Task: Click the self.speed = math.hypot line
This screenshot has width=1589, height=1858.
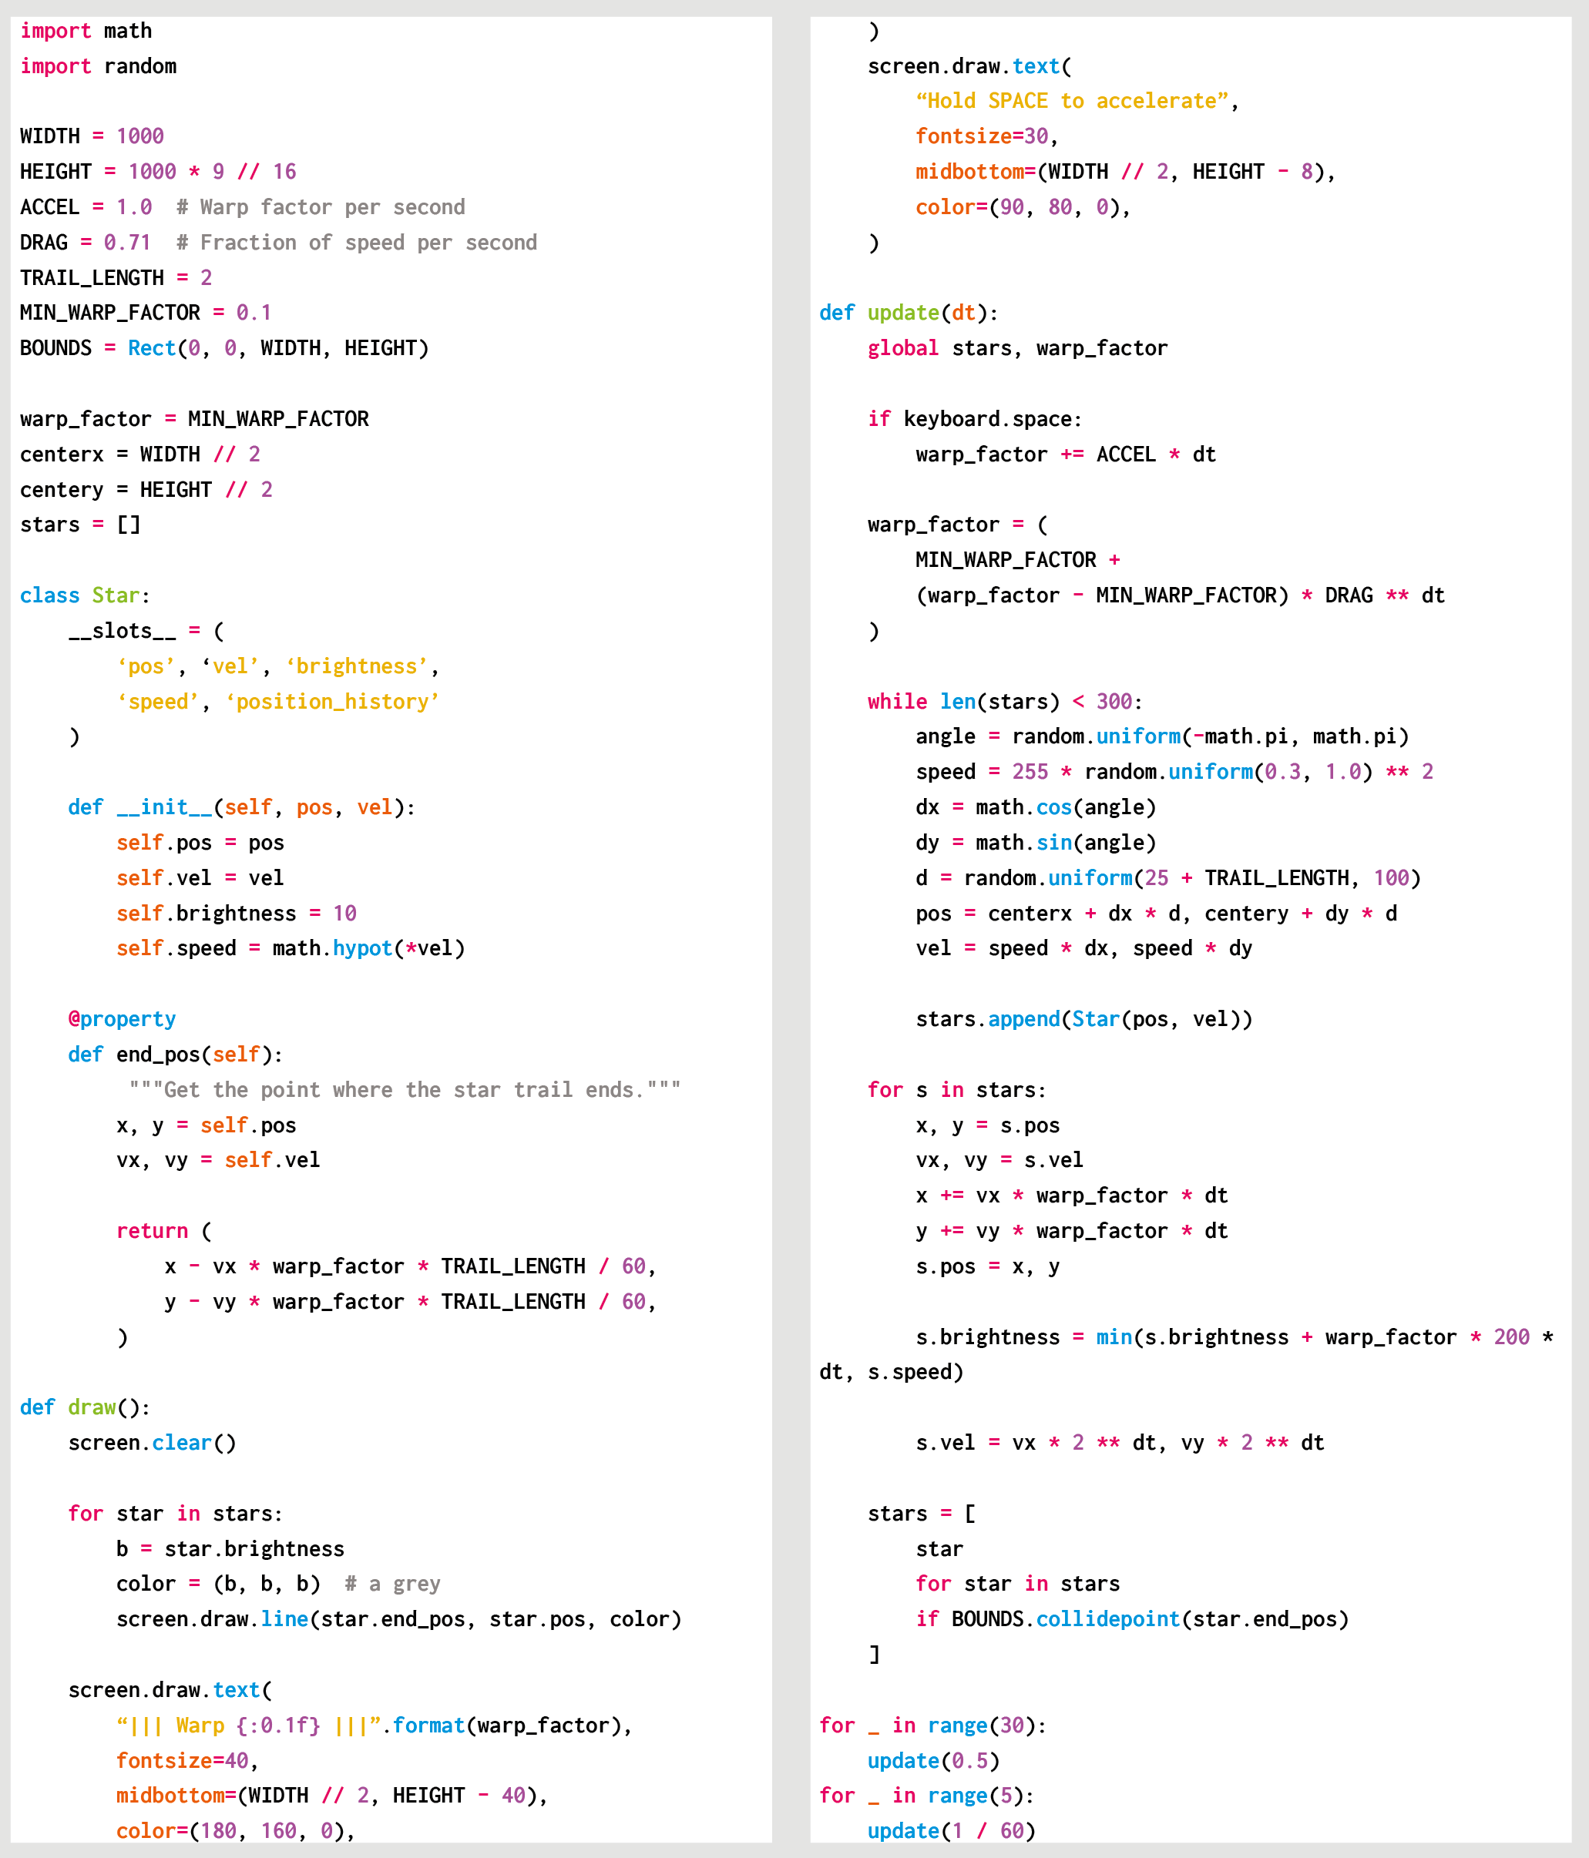Action: click(x=290, y=949)
